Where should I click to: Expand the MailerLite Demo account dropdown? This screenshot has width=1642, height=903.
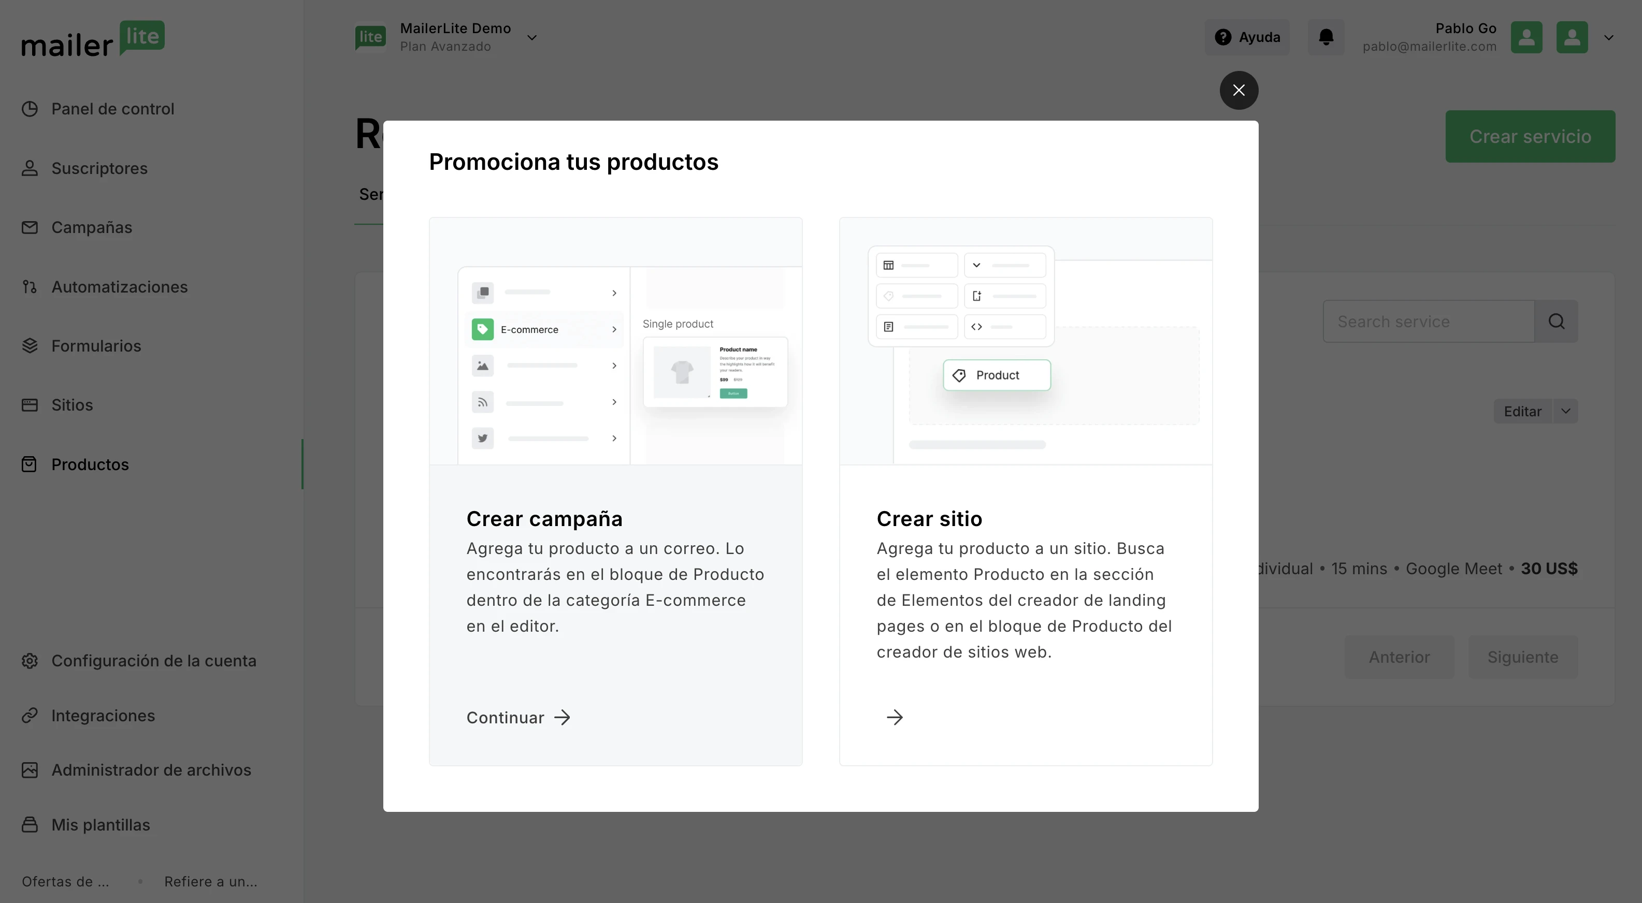(531, 38)
